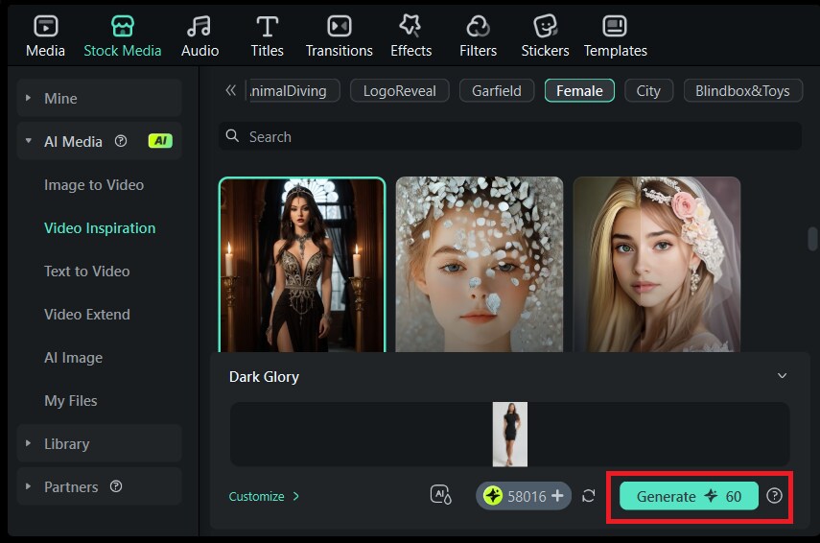Select the LogoReveal category tag

coord(400,91)
